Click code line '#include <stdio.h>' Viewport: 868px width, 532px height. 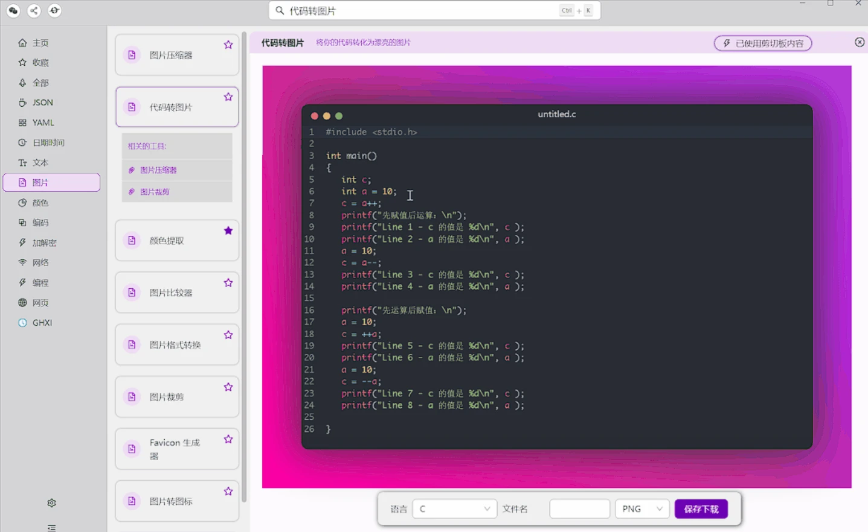[x=371, y=132]
